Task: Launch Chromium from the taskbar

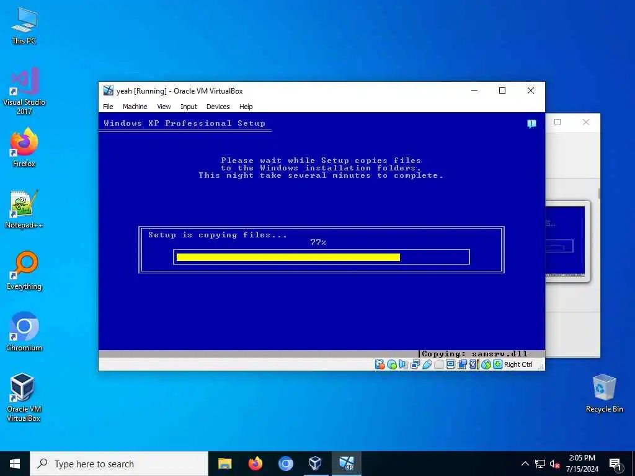Action: coord(285,464)
